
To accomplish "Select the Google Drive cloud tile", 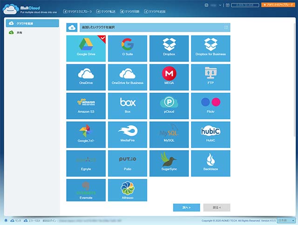I will pos(86,48).
